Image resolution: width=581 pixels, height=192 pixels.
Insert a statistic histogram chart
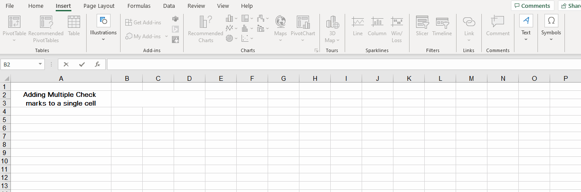(x=245, y=28)
